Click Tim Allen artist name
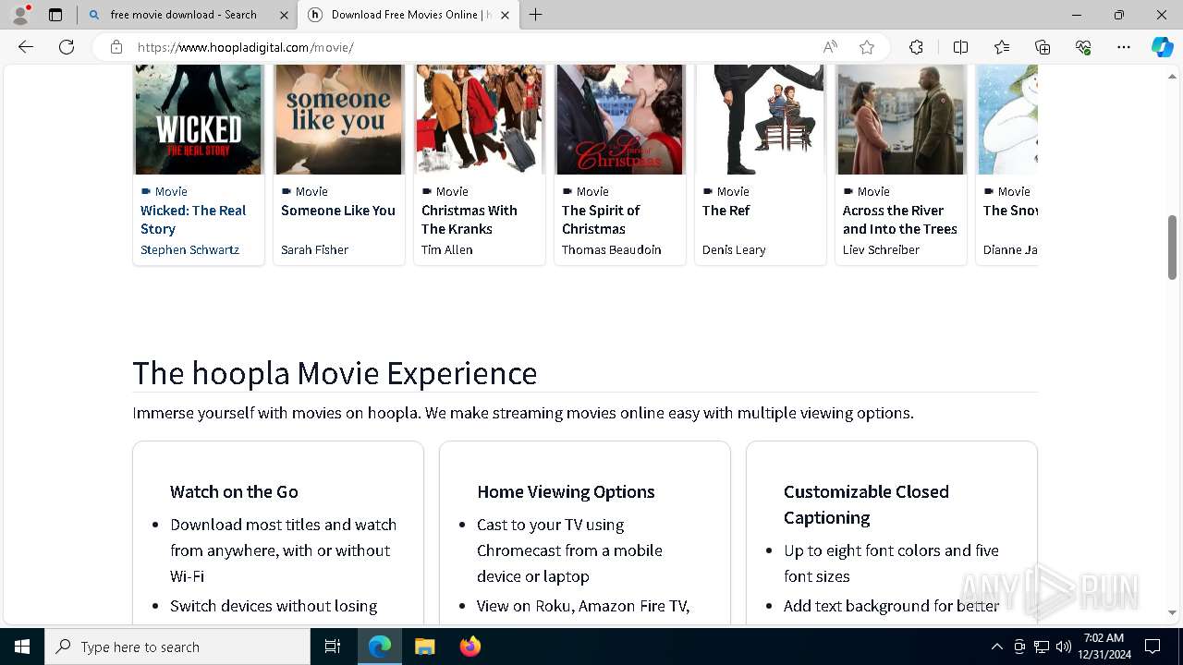1183x665 pixels. [447, 249]
